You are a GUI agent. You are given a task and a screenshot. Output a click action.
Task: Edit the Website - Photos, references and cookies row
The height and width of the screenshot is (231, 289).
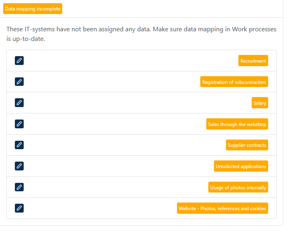19,208
